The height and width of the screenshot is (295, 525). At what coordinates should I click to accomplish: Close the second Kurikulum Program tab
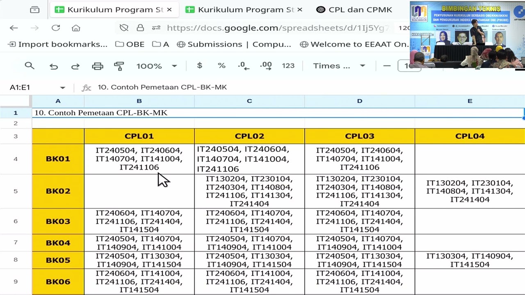300,9
